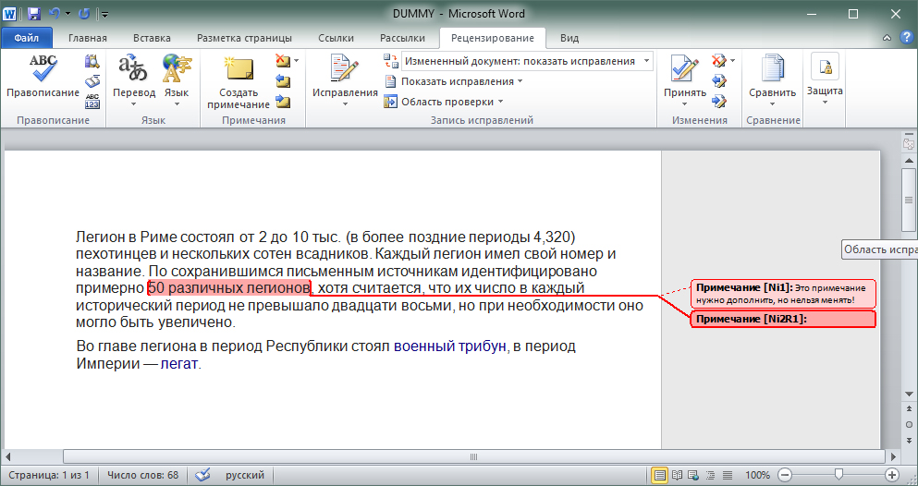
Task: Click the empty Ni2R1 comment balloon
Action: 783,319
